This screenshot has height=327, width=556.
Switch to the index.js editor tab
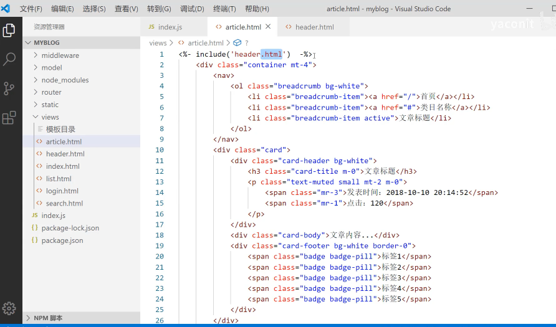[x=174, y=27]
